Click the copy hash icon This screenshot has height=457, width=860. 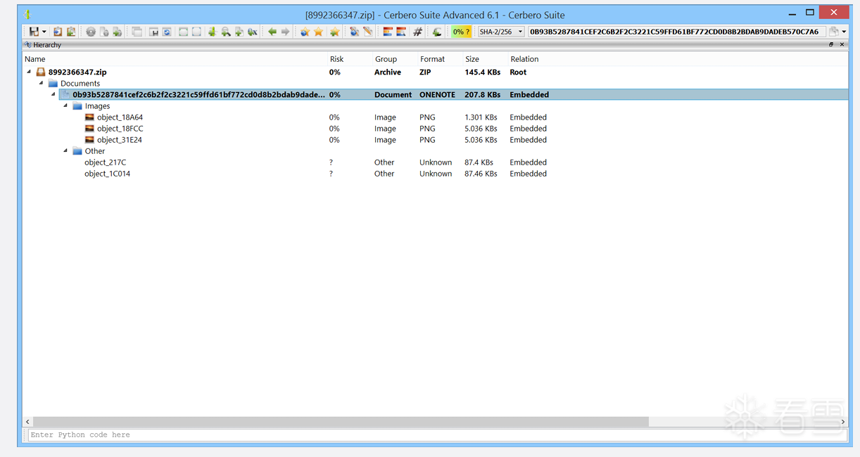tap(833, 32)
